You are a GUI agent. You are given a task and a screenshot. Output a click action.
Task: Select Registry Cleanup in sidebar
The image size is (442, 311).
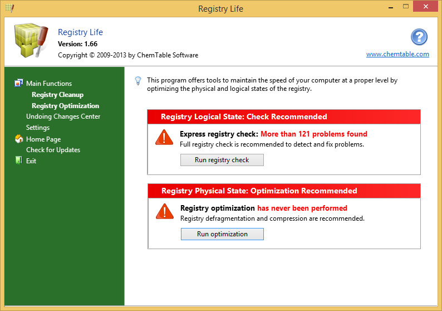point(57,95)
